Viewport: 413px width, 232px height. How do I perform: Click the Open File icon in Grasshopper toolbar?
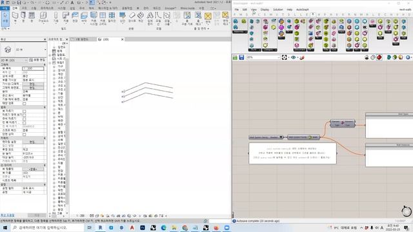pos(235,57)
